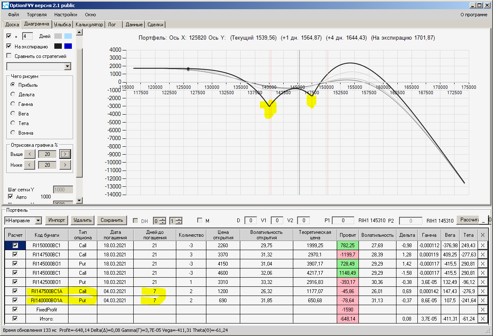The width and height of the screenshot is (493, 336).
Task: Click the Сохранить button
Action: pyautogui.click(x=112, y=220)
